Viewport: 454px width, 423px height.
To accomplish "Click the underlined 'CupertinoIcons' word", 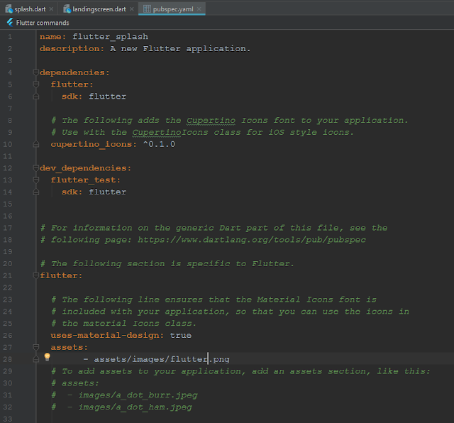I will tap(170, 133).
